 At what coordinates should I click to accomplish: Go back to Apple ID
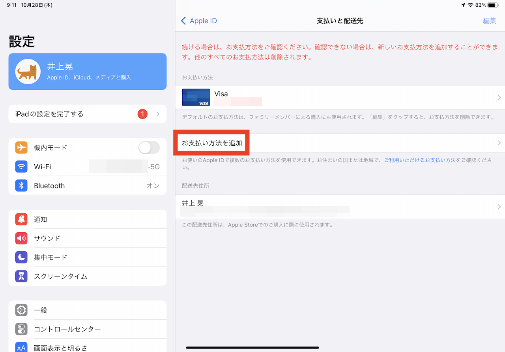199,21
